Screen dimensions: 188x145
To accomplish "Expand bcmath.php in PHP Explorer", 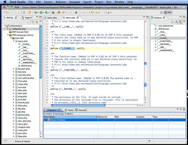I will 13,68.
